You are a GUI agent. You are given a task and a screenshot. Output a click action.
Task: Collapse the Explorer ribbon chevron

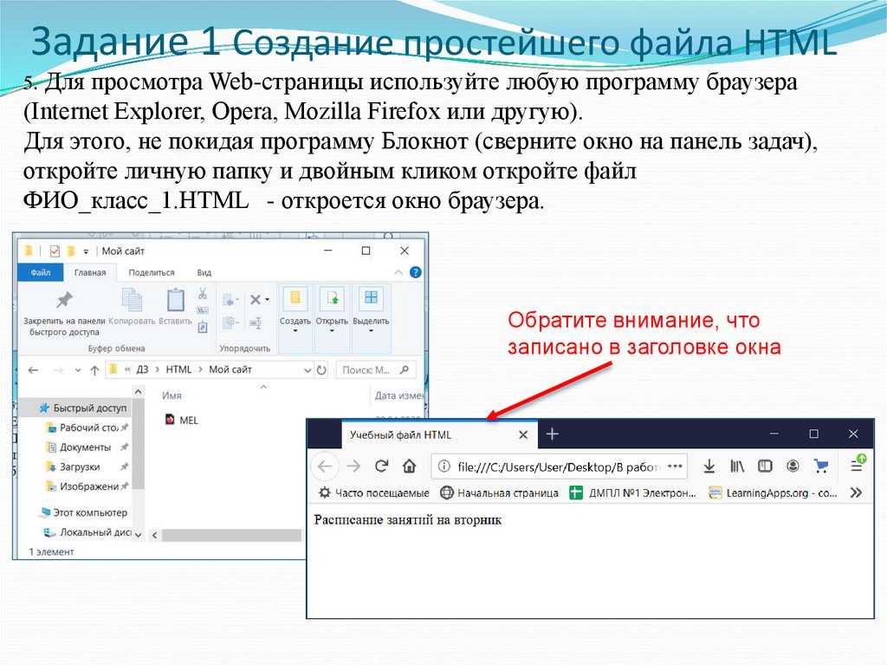click(x=398, y=272)
